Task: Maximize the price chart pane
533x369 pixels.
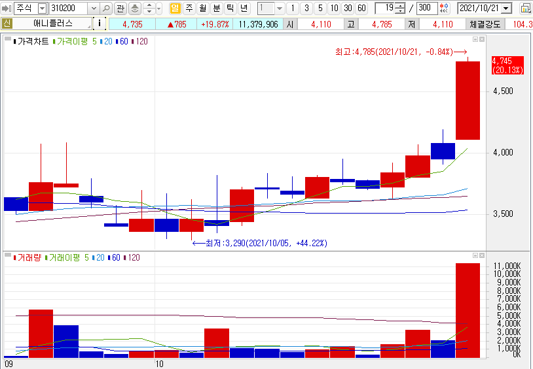Action: click(x=475, y=39)
